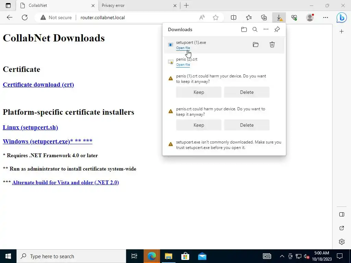Open Mail app from taskbar
Viewport: 351px width, 263px height.
[202, 256]
